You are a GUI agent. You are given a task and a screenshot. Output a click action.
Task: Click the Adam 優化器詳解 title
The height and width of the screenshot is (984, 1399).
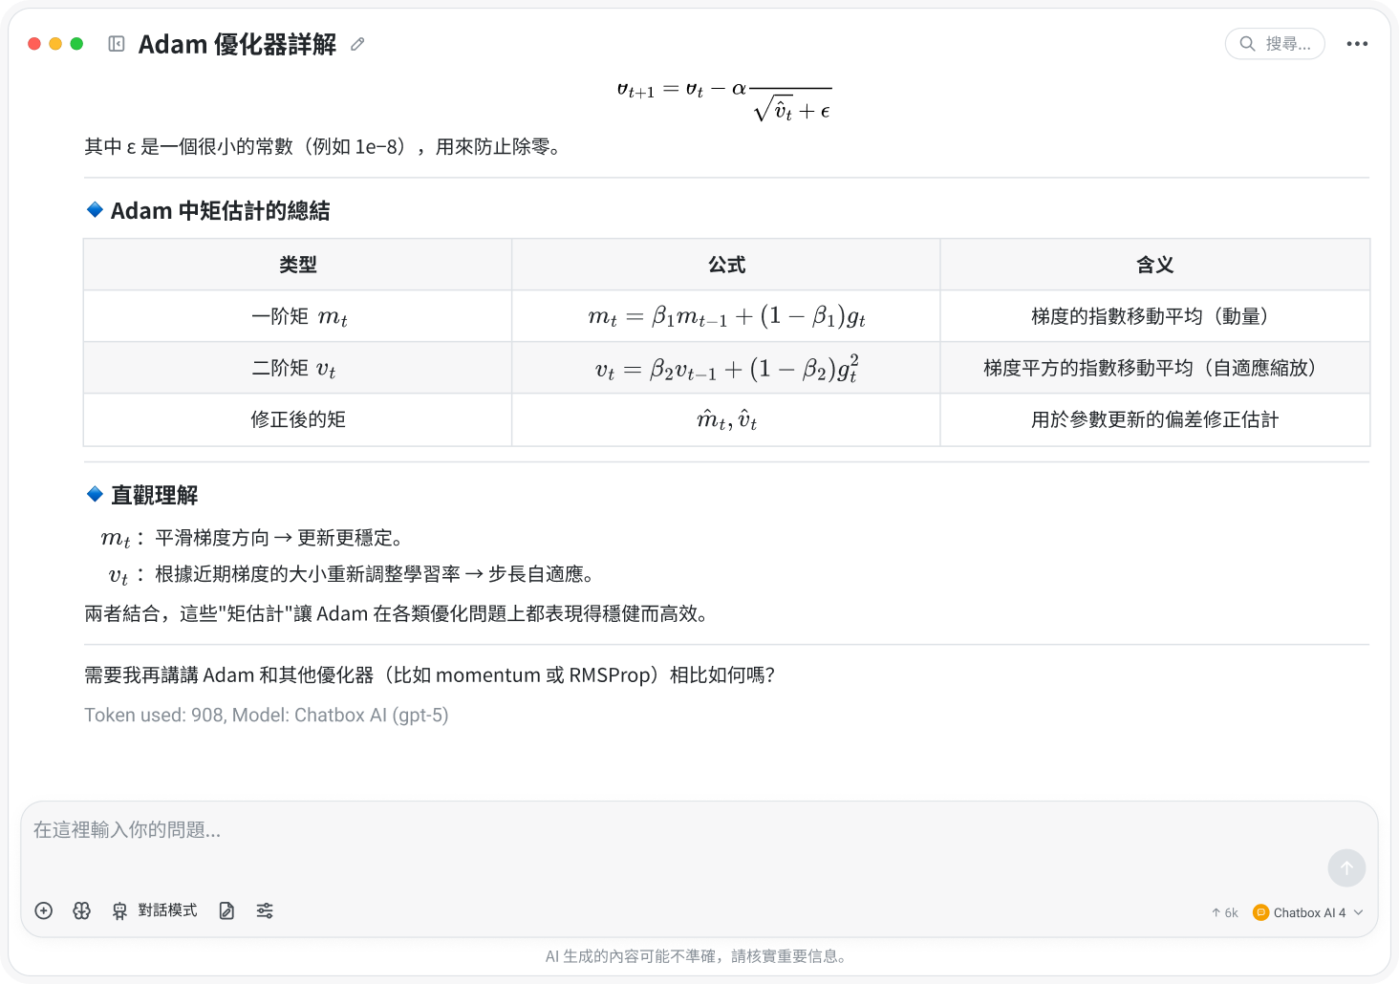pyautogui.click(x=237, y=44)
